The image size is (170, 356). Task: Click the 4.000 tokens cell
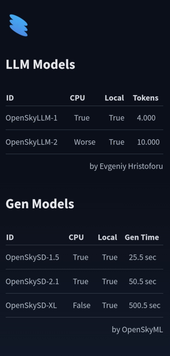(146, 118)
